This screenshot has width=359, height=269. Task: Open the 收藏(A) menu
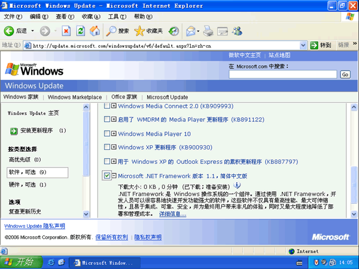[91, 17]
